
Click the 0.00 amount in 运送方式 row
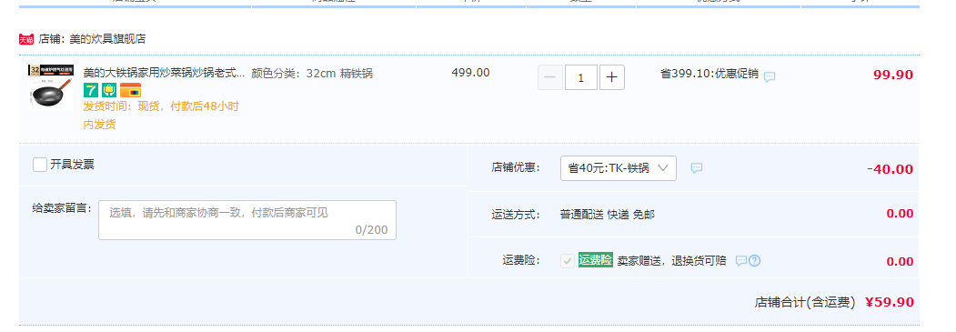click(900, 214)
